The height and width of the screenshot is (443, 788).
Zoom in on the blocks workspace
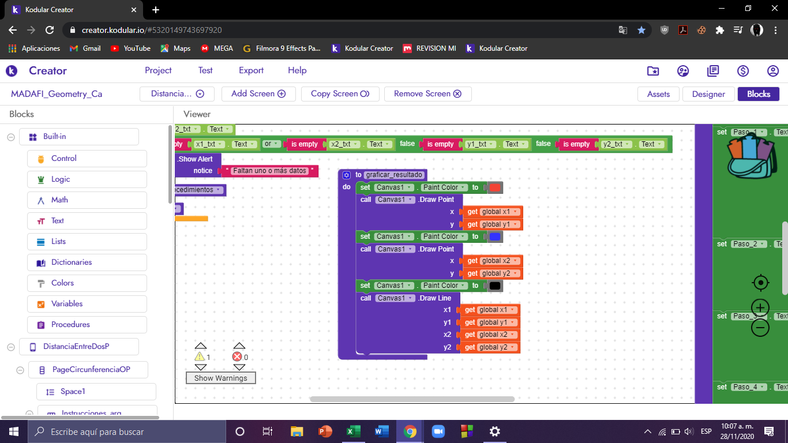point(760,307)
